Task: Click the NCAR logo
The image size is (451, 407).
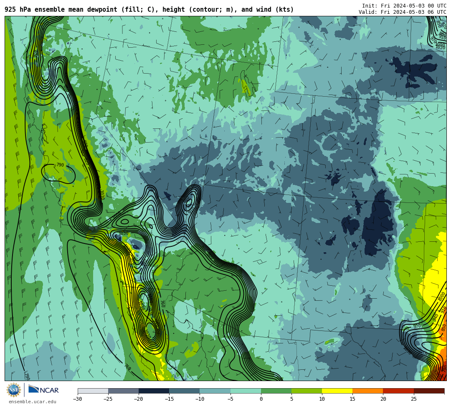Action: [x=43, y=390]
